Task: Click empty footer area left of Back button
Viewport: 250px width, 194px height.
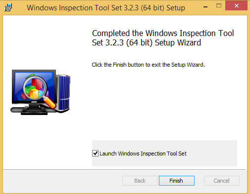Action: [63, 181]
